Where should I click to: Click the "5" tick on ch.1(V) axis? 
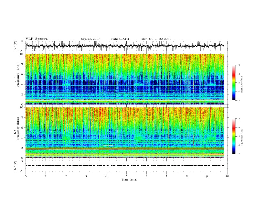[22, 41]
